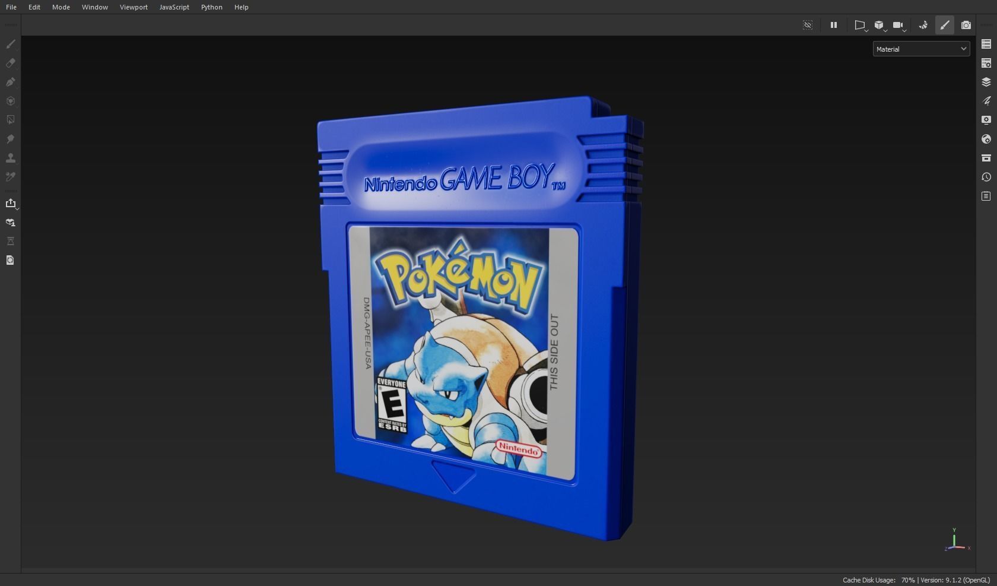
Task: Open the Log panel icon
Action: 986,196
